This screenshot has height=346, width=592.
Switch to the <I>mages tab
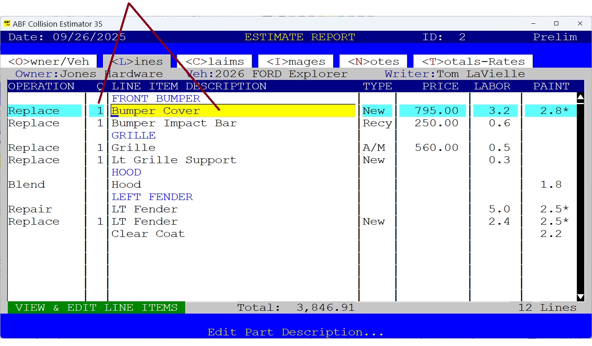pos(295,61)
